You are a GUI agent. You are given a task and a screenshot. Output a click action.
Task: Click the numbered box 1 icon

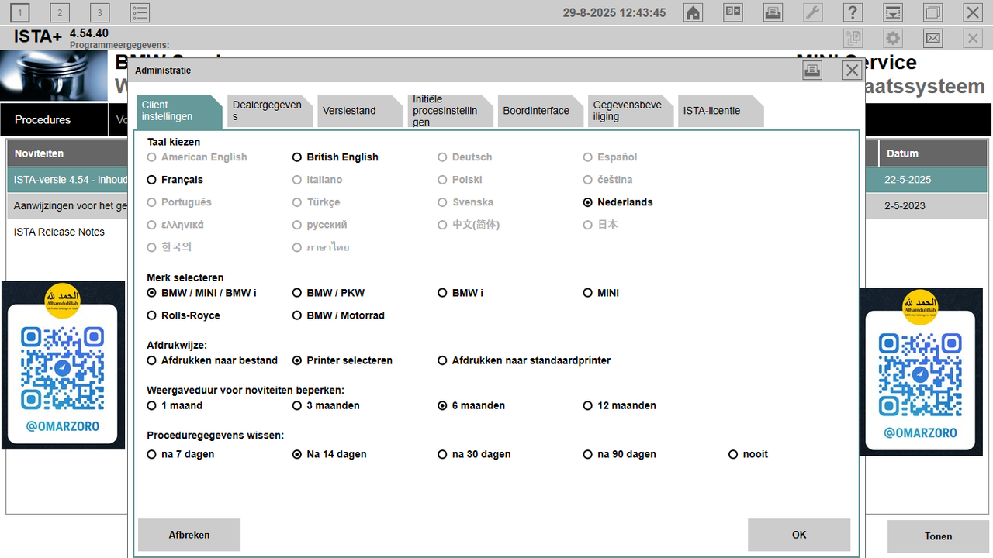(x=19, y=12)
